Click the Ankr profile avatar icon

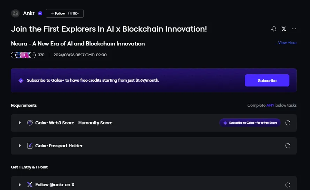(x=15, y=14)
